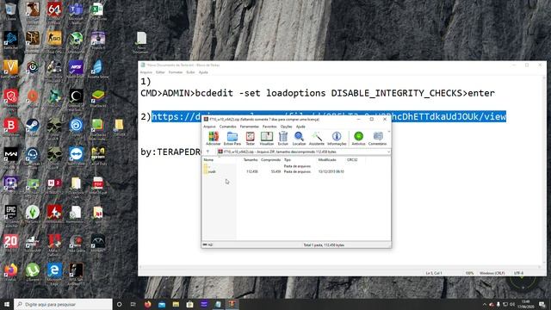Open WinRAR Comandos menu
The height and width of the screenshot is (310, 551).
tap(227, 127)
